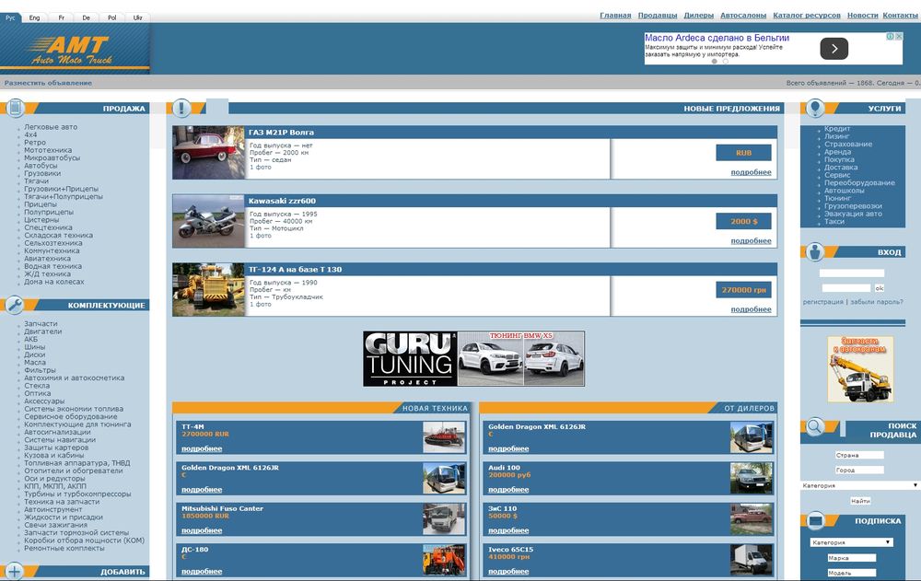The width and height of the screenshot is (921, 581).
Task: Expand the Категория dropdown in Подписка
Action: point(852,542)
